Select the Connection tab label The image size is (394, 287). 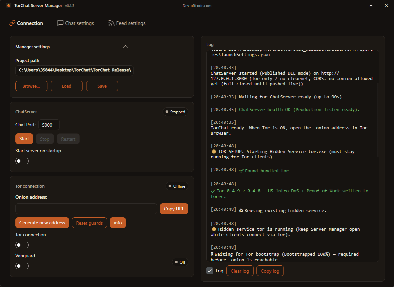pos(30,23)
